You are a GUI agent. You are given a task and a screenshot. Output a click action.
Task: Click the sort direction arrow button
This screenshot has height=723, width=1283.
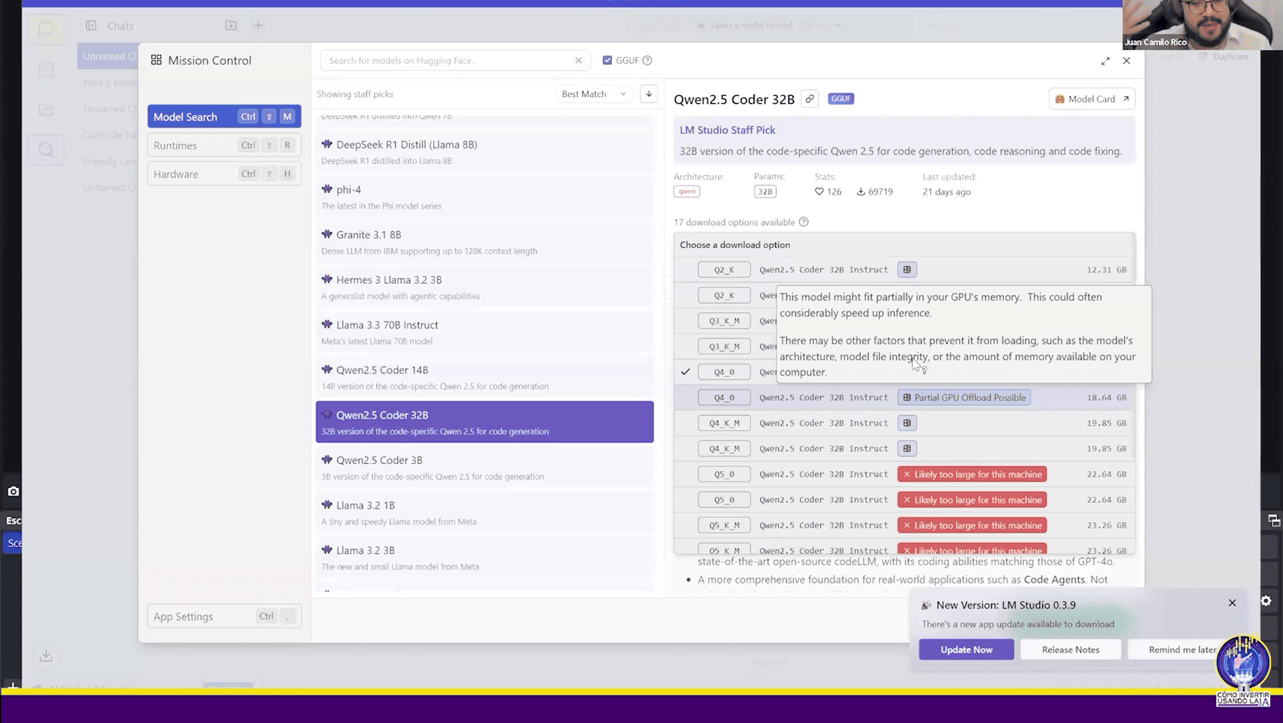[x=648, y=94]
